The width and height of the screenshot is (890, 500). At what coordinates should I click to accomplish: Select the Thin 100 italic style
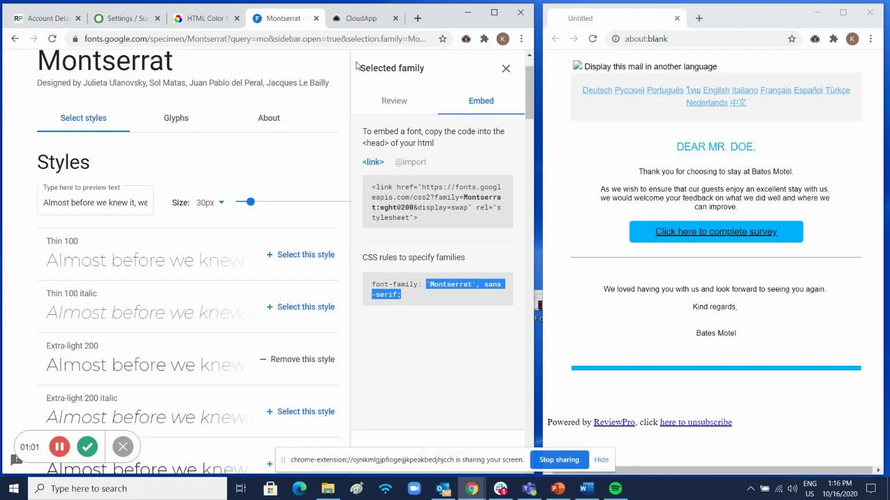point(301,307)
